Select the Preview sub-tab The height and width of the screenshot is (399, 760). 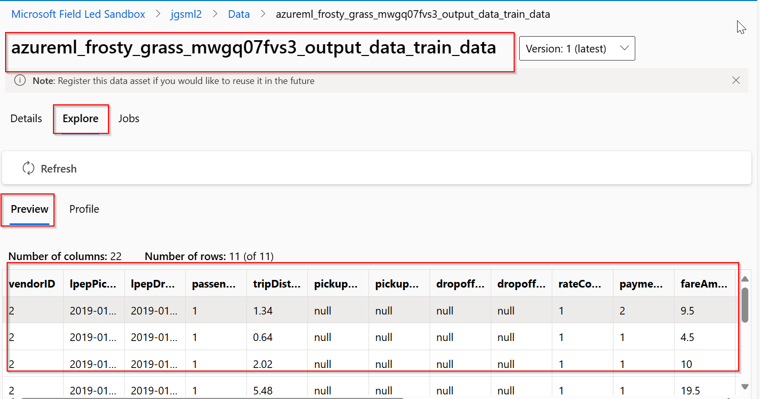(x=30, y=209)
